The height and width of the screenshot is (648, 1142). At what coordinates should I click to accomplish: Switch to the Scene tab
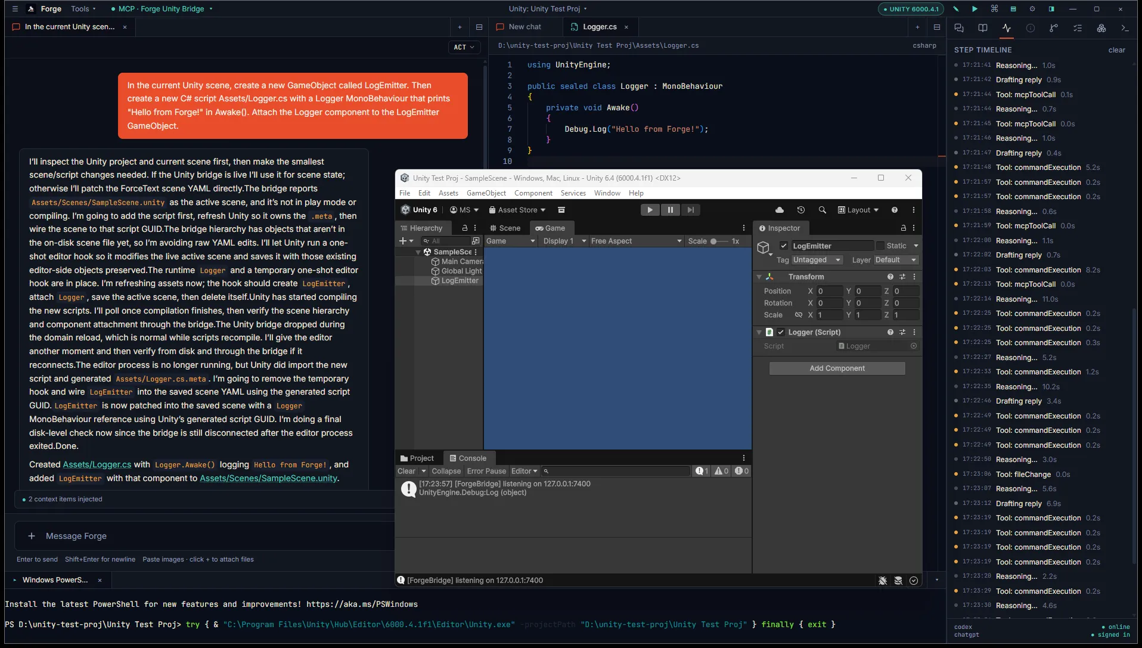[x=505, y=228]
